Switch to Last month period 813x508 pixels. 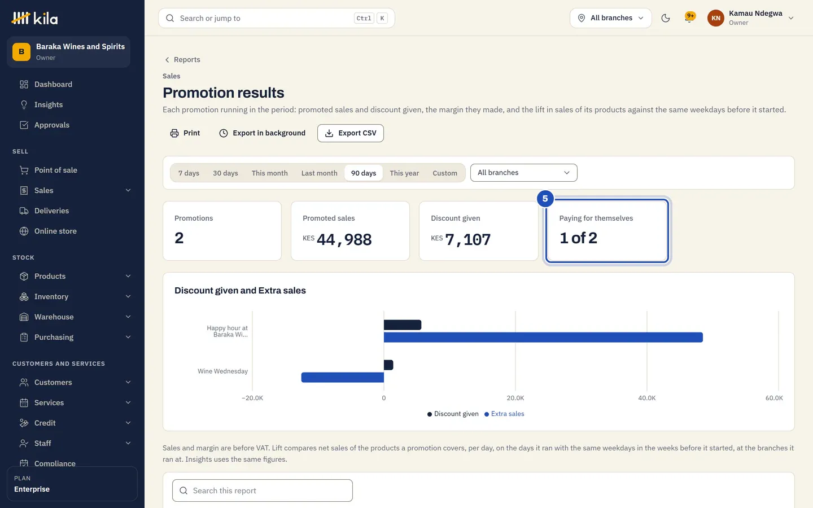click(320, 173)
